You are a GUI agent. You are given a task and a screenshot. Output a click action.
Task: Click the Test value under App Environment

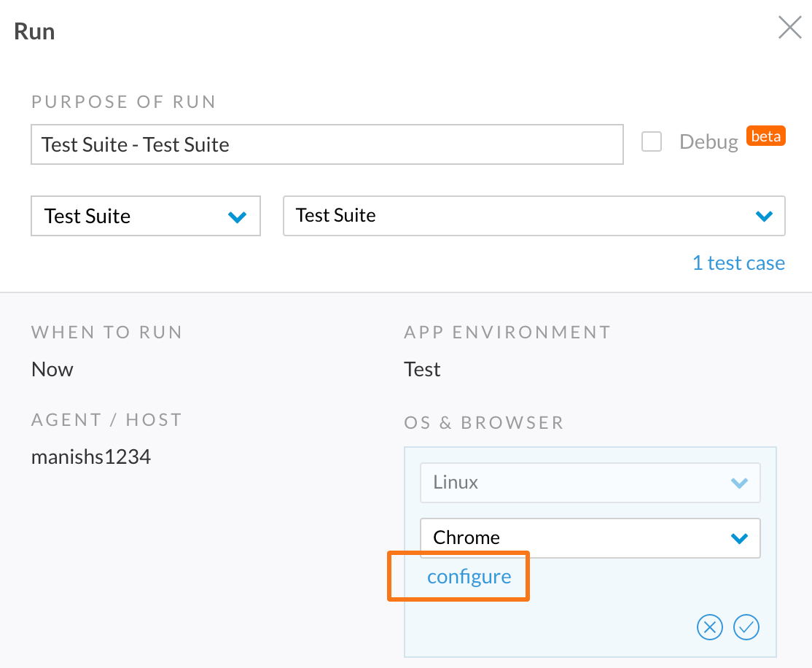click(422, 370)
